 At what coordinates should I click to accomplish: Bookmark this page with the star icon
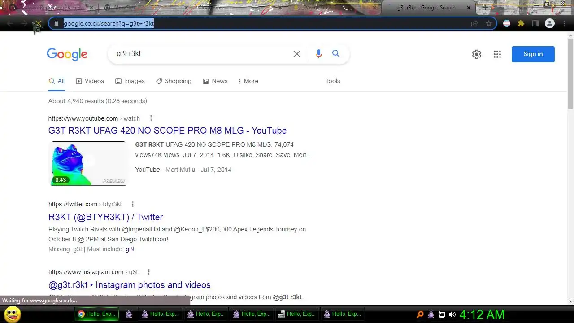489,24
